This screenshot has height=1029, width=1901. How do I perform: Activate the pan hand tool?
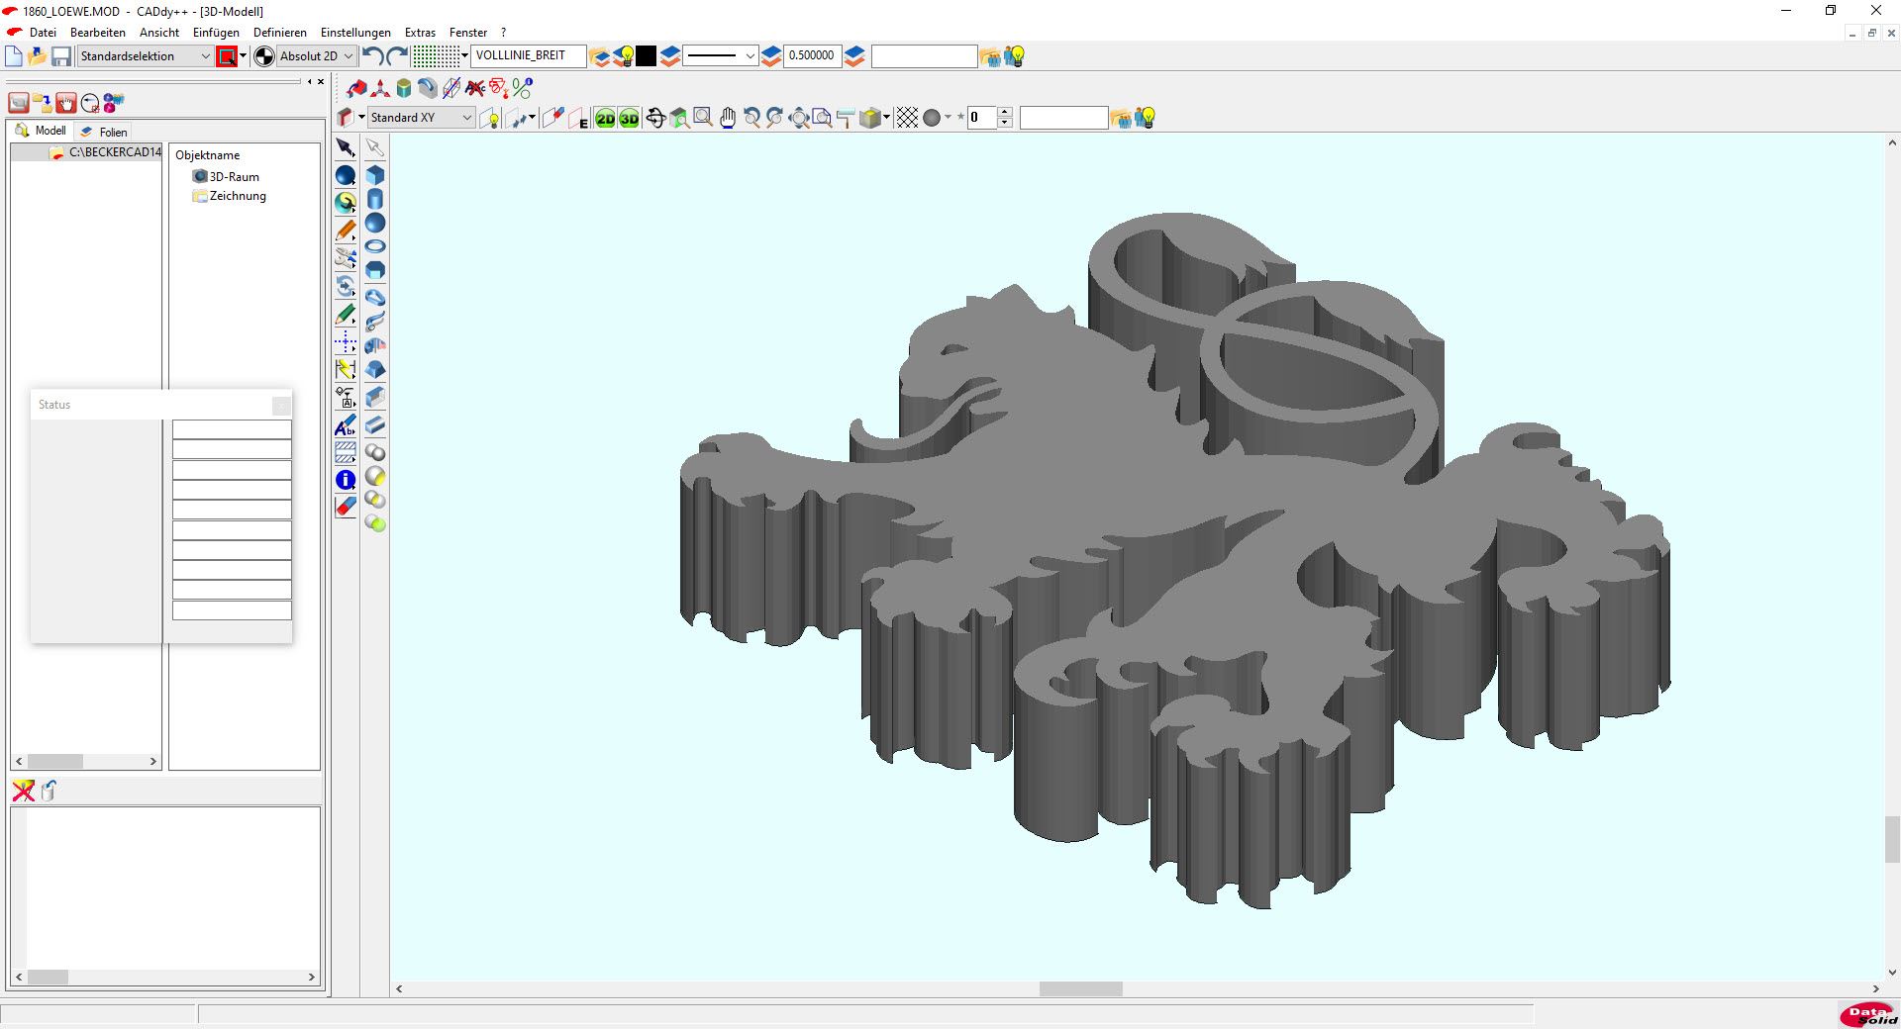728,118
